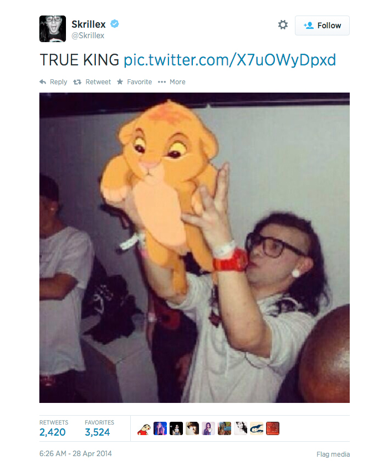
Task: View the 2,420 retweets count
Action: click(x=53, y=432)
